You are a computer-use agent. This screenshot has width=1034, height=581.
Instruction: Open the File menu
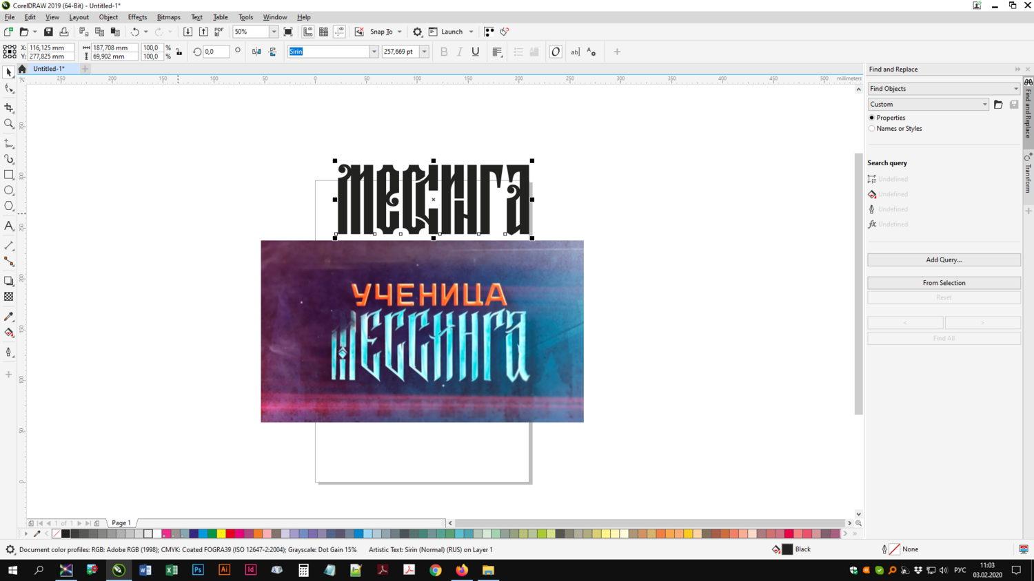pyautogui.click(x=10, y=17)
